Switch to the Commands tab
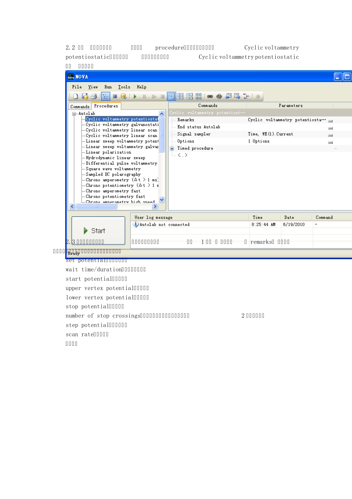Screen dimensions: 352x499 80,107
